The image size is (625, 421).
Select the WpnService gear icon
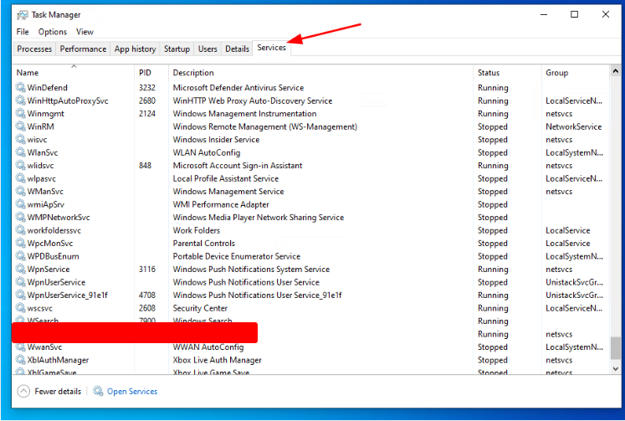coord(21,270)
